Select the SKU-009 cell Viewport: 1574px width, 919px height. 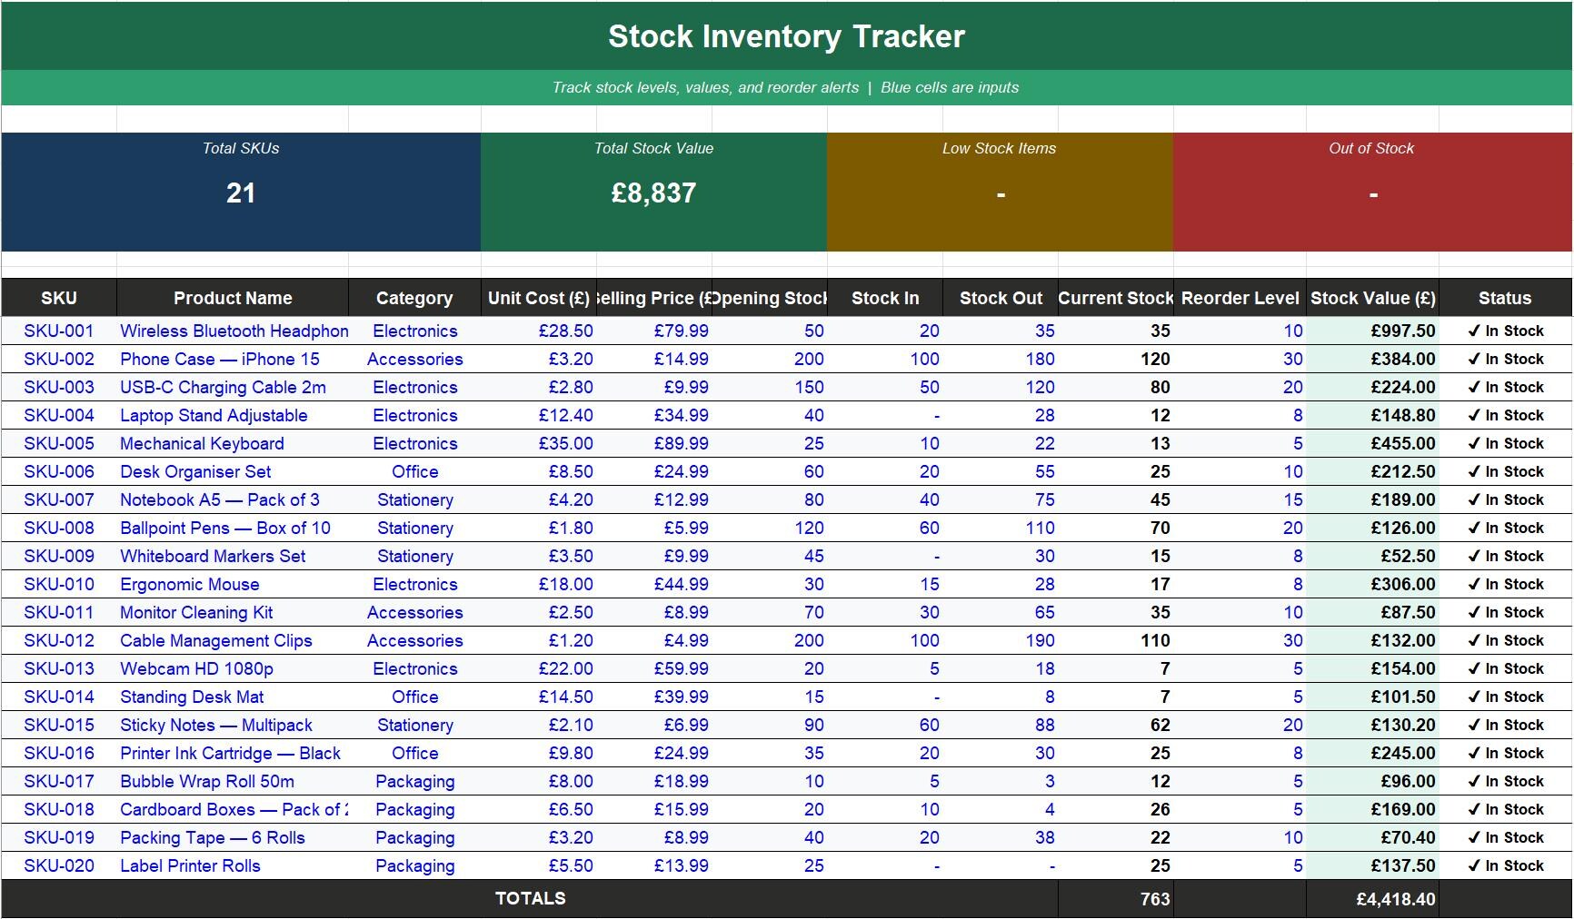coord(59,557)
